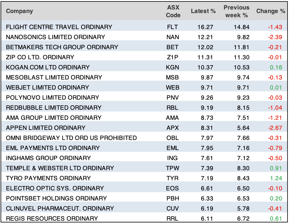Select the Latest % column header
Screen dimensions: 289x223
click(203, 11)
